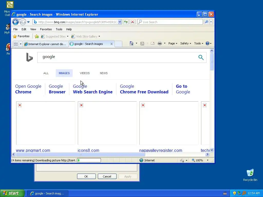Close the google Search images tab

coord(111,44)
